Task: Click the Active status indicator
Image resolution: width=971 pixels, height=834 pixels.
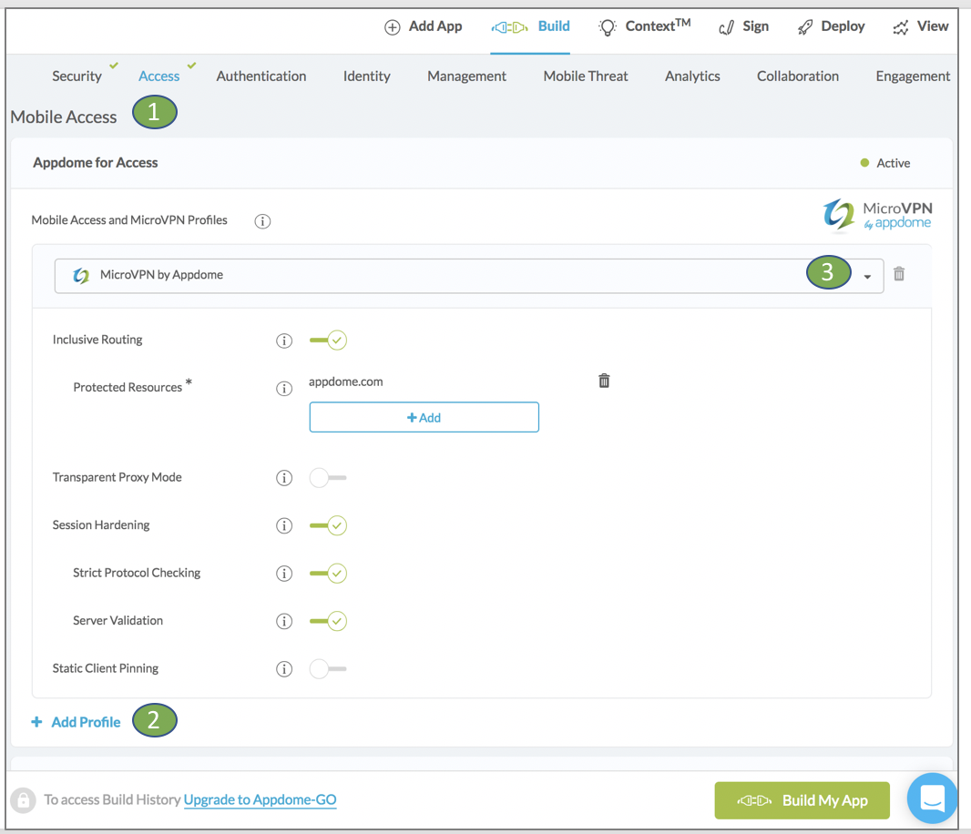Action: click(x=885, y=163)
